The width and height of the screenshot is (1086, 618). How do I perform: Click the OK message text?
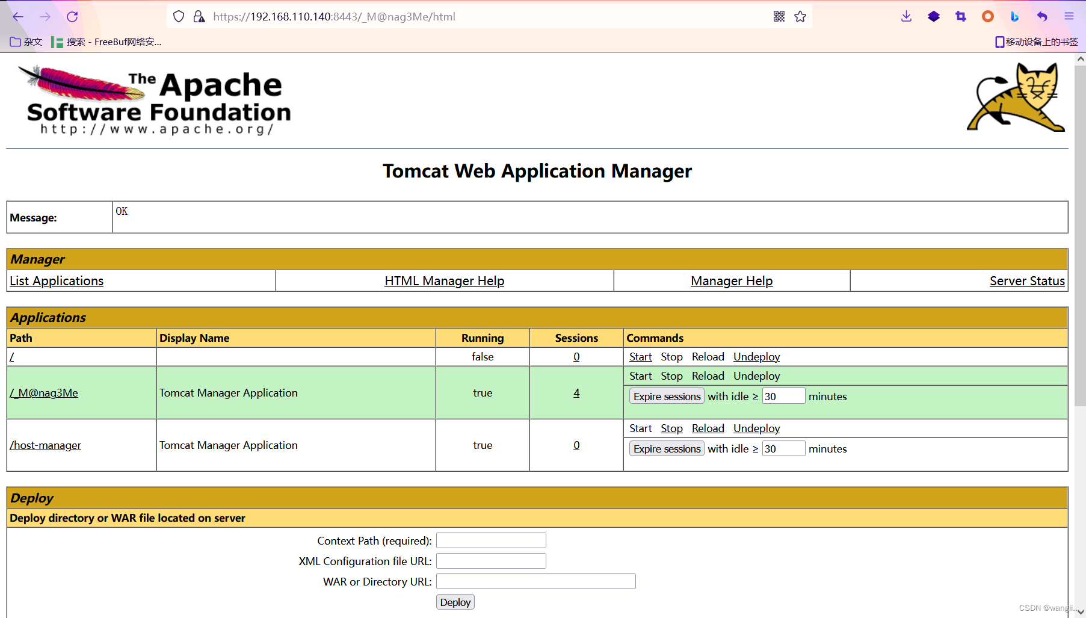(x=122, y=211)
